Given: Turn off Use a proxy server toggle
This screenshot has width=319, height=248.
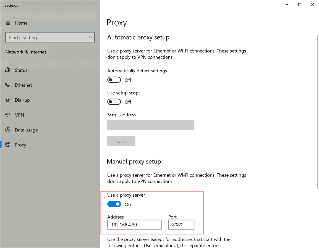Looking at the screenshot, I should point(114,204).
